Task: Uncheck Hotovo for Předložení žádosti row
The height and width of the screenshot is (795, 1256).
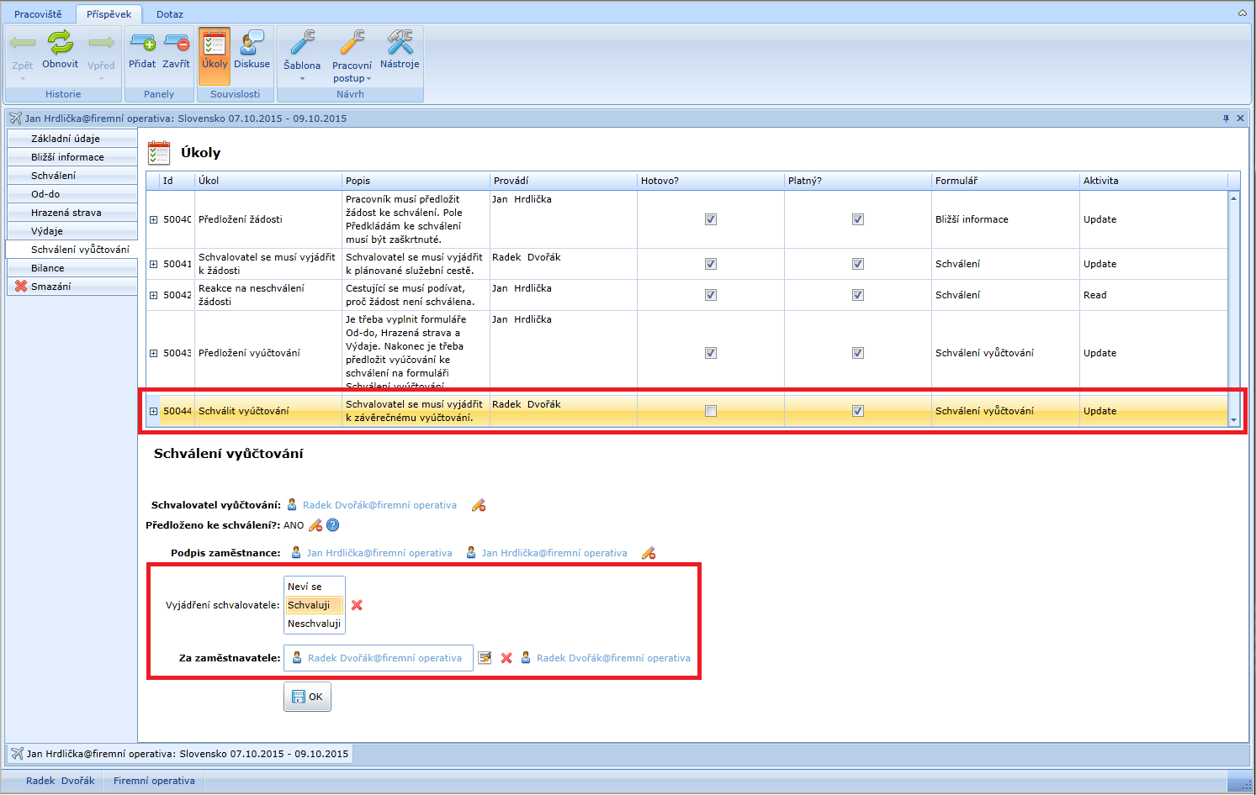Action: coord(711,219)
